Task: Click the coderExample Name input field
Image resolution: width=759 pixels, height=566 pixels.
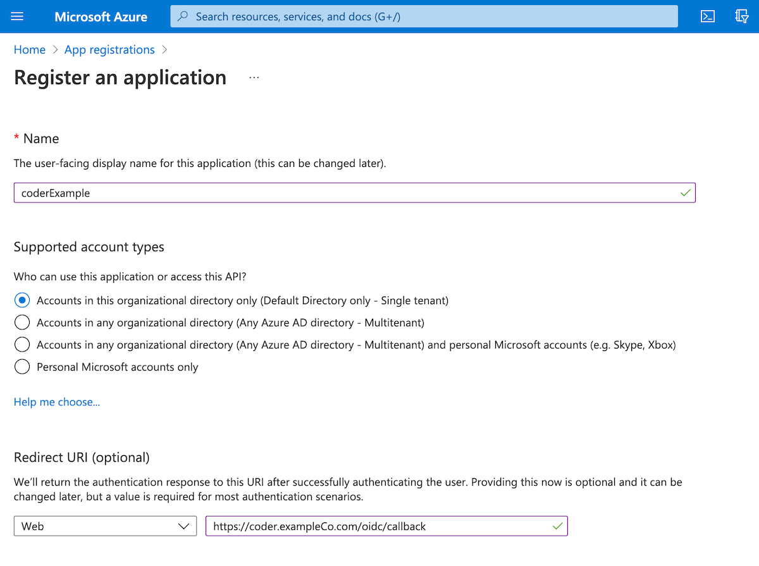Action: point(355,193)
